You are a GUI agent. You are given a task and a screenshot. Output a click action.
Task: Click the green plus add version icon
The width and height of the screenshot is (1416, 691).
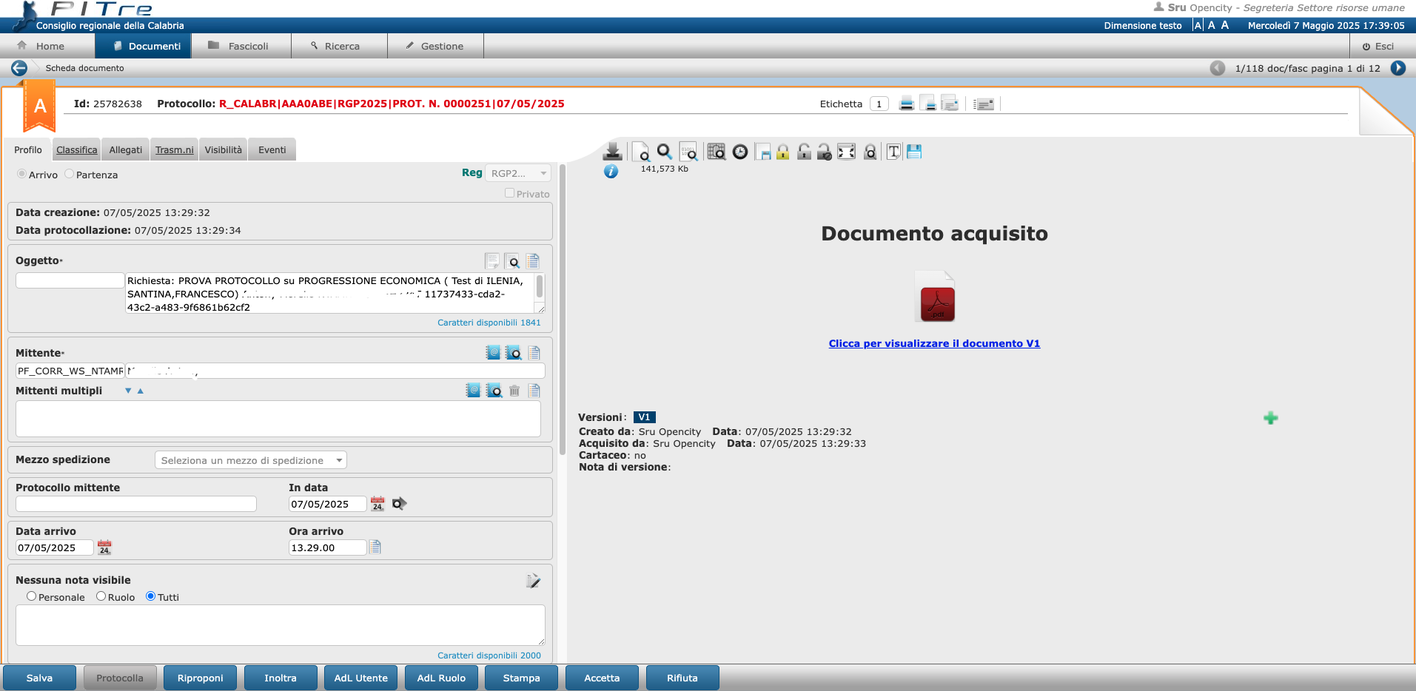[x=1270, y=418]
